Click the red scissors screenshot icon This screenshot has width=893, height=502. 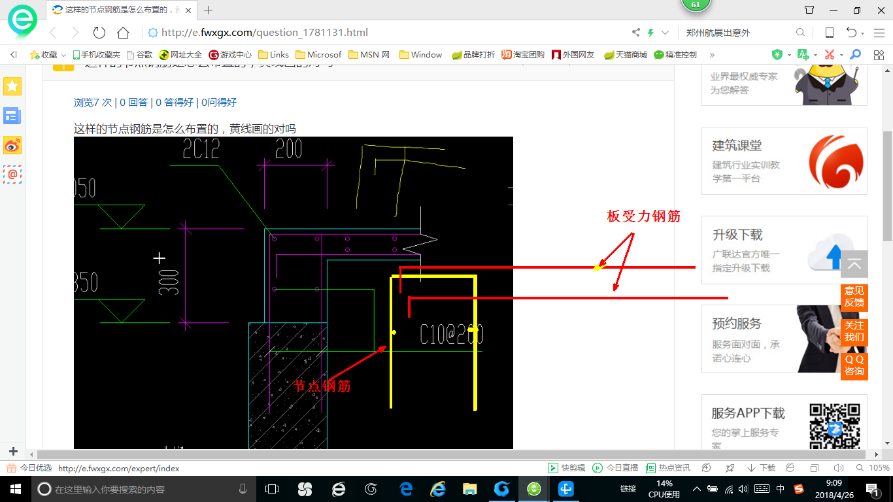pyautogui.click(x=830, y=55)
